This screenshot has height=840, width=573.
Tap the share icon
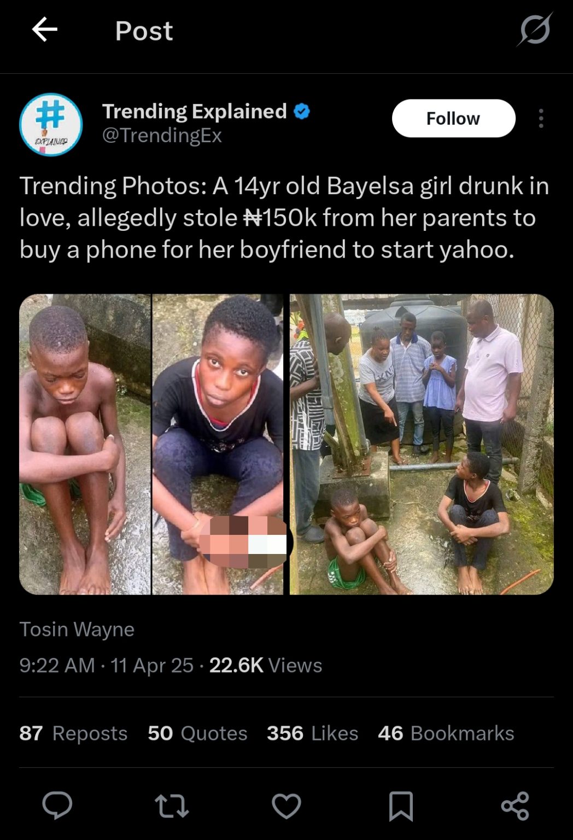[x=515, y=806]
